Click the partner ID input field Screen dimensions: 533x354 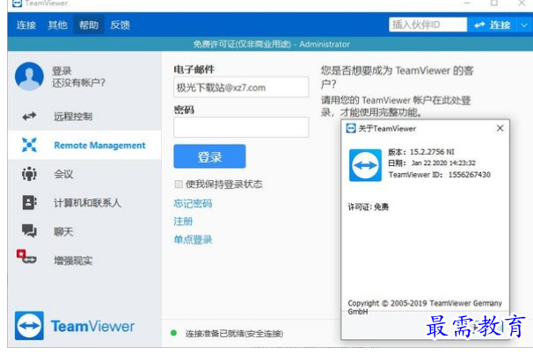(427, 25)
